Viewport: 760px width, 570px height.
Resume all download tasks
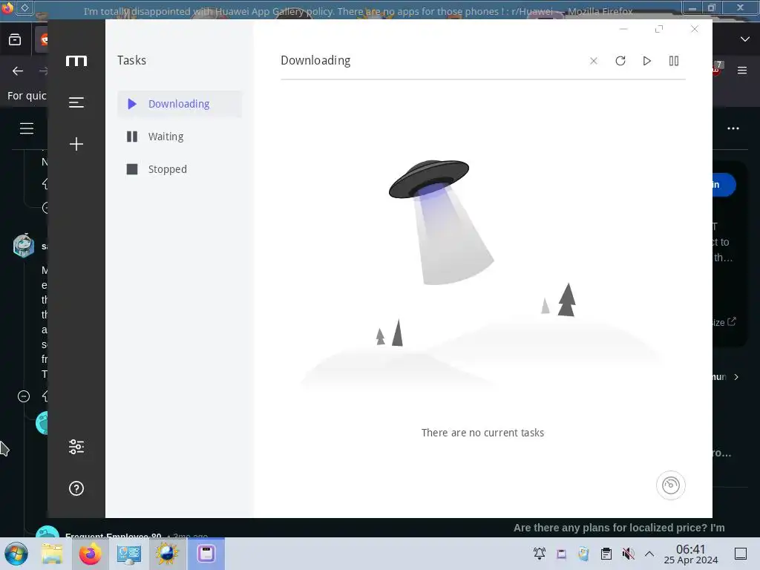coord(646,61)
